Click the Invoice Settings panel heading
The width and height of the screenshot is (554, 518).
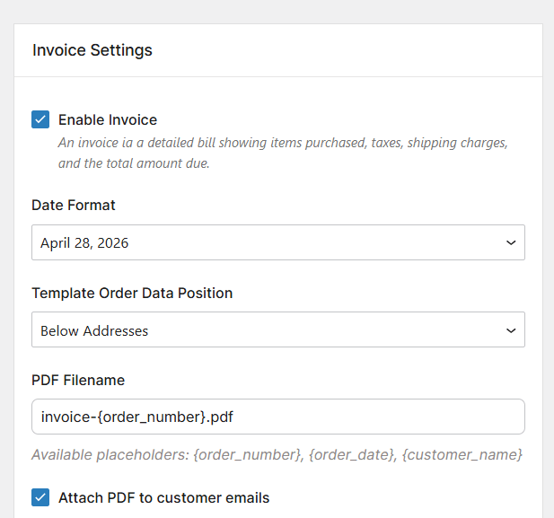92,50
